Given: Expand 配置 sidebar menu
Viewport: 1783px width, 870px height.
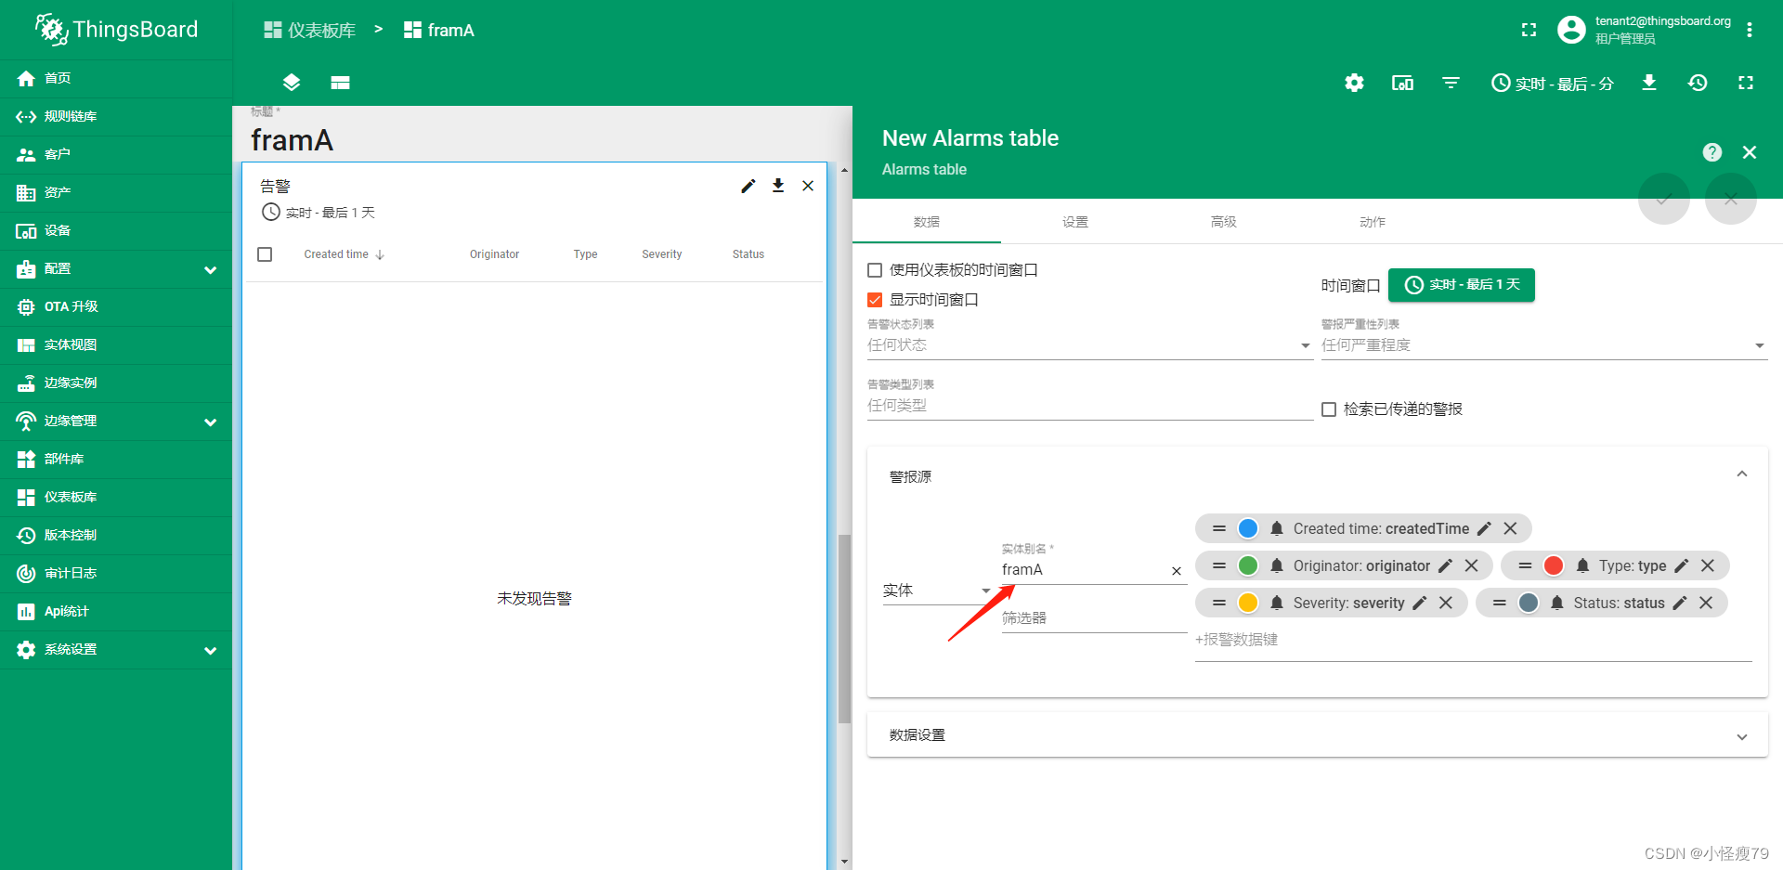Looking at the screenshot, I should [116, 268].
